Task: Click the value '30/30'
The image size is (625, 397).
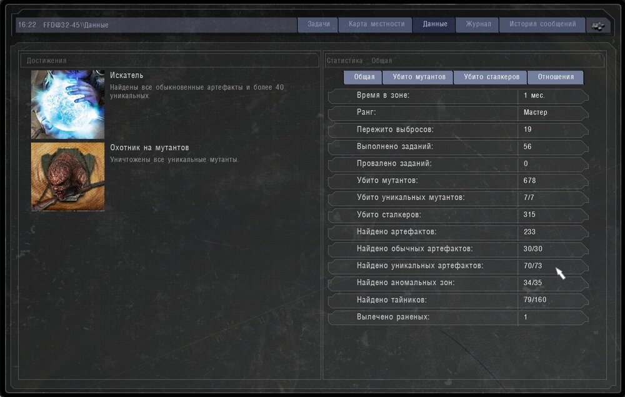Action: 533,249
